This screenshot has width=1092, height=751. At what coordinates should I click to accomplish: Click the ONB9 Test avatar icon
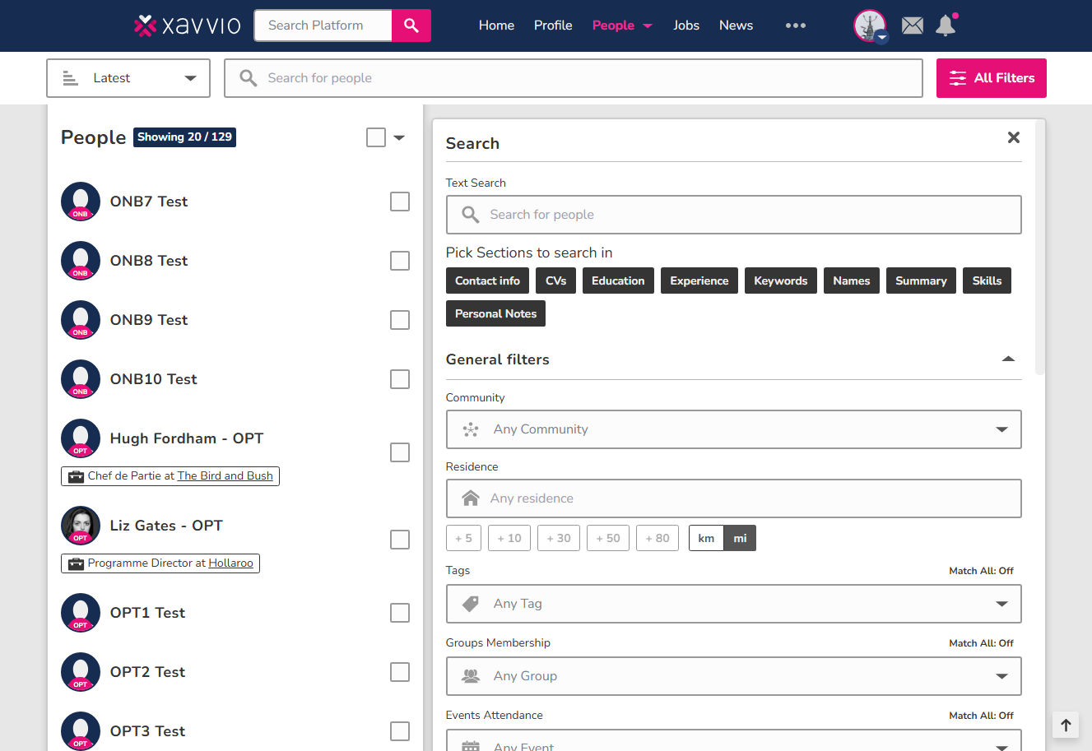[81, 320]
